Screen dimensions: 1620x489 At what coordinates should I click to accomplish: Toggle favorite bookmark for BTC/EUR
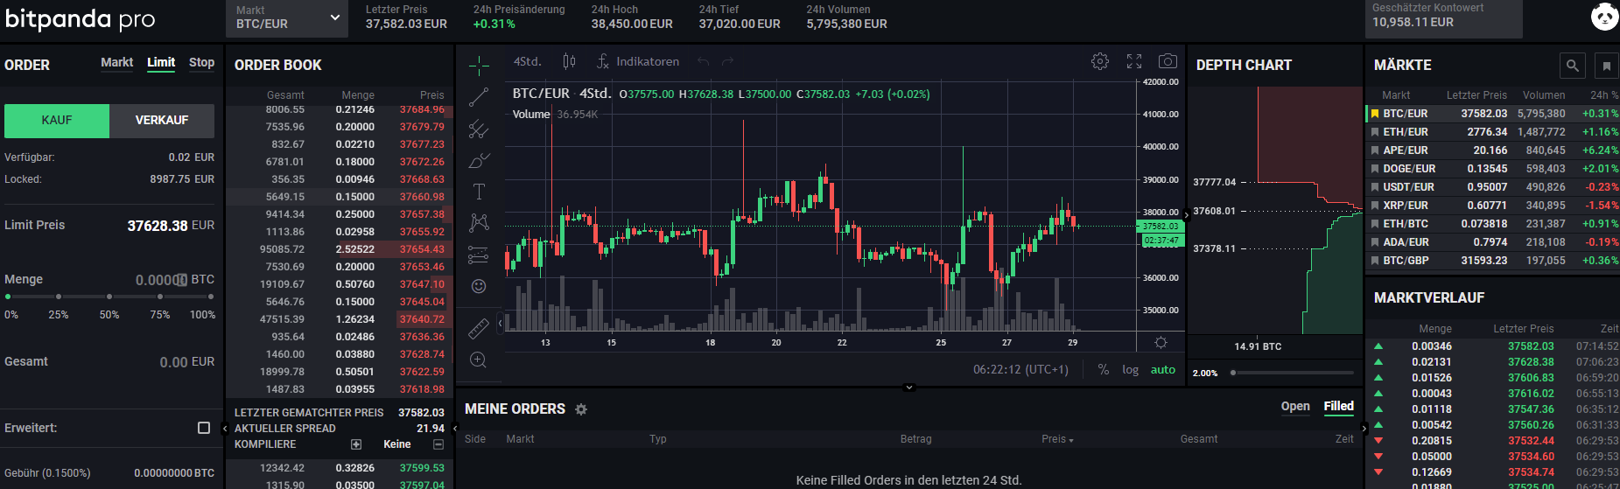(x=1375, y=114)
